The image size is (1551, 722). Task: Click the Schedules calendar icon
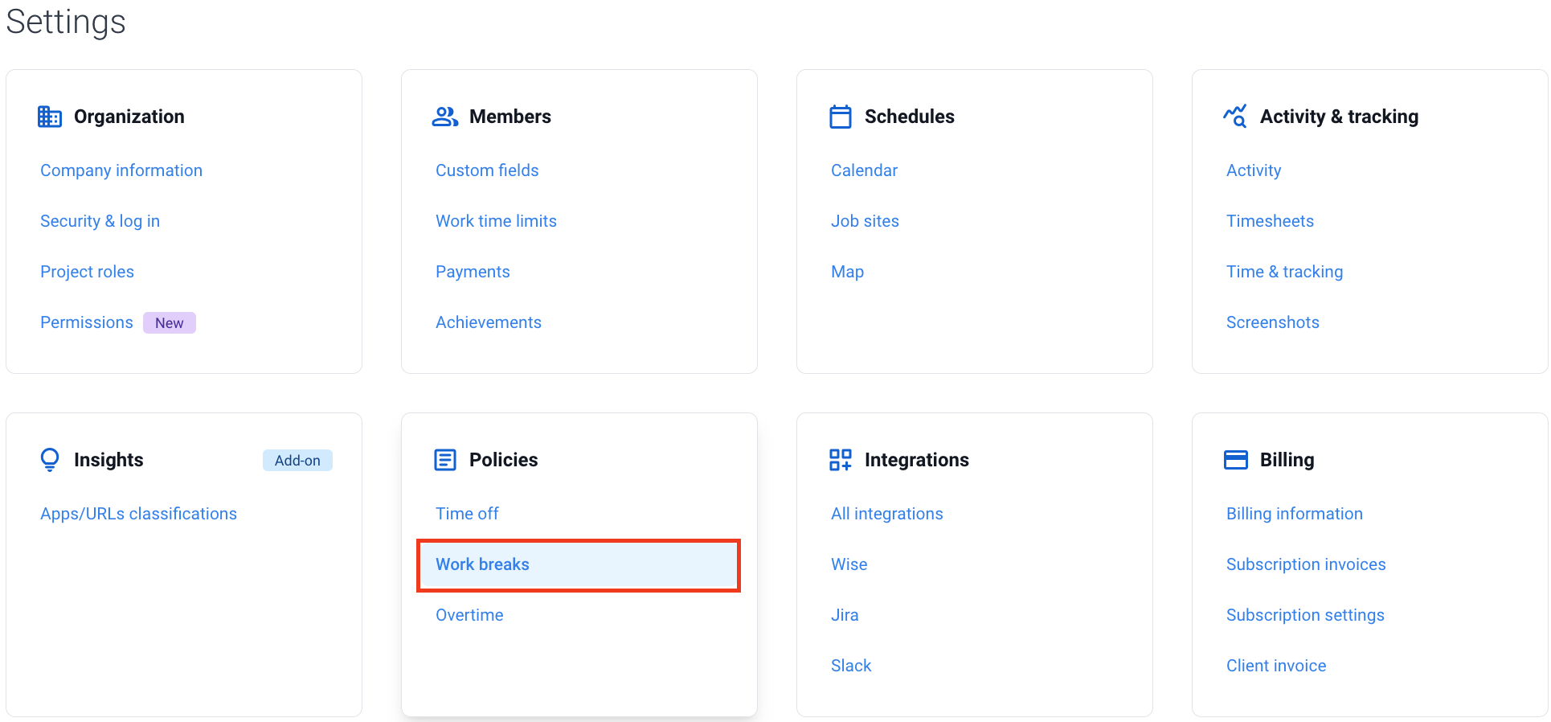841,117
